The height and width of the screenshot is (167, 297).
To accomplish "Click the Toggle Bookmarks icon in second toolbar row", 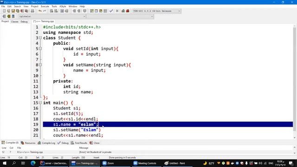I will click(x=8, y=16).
